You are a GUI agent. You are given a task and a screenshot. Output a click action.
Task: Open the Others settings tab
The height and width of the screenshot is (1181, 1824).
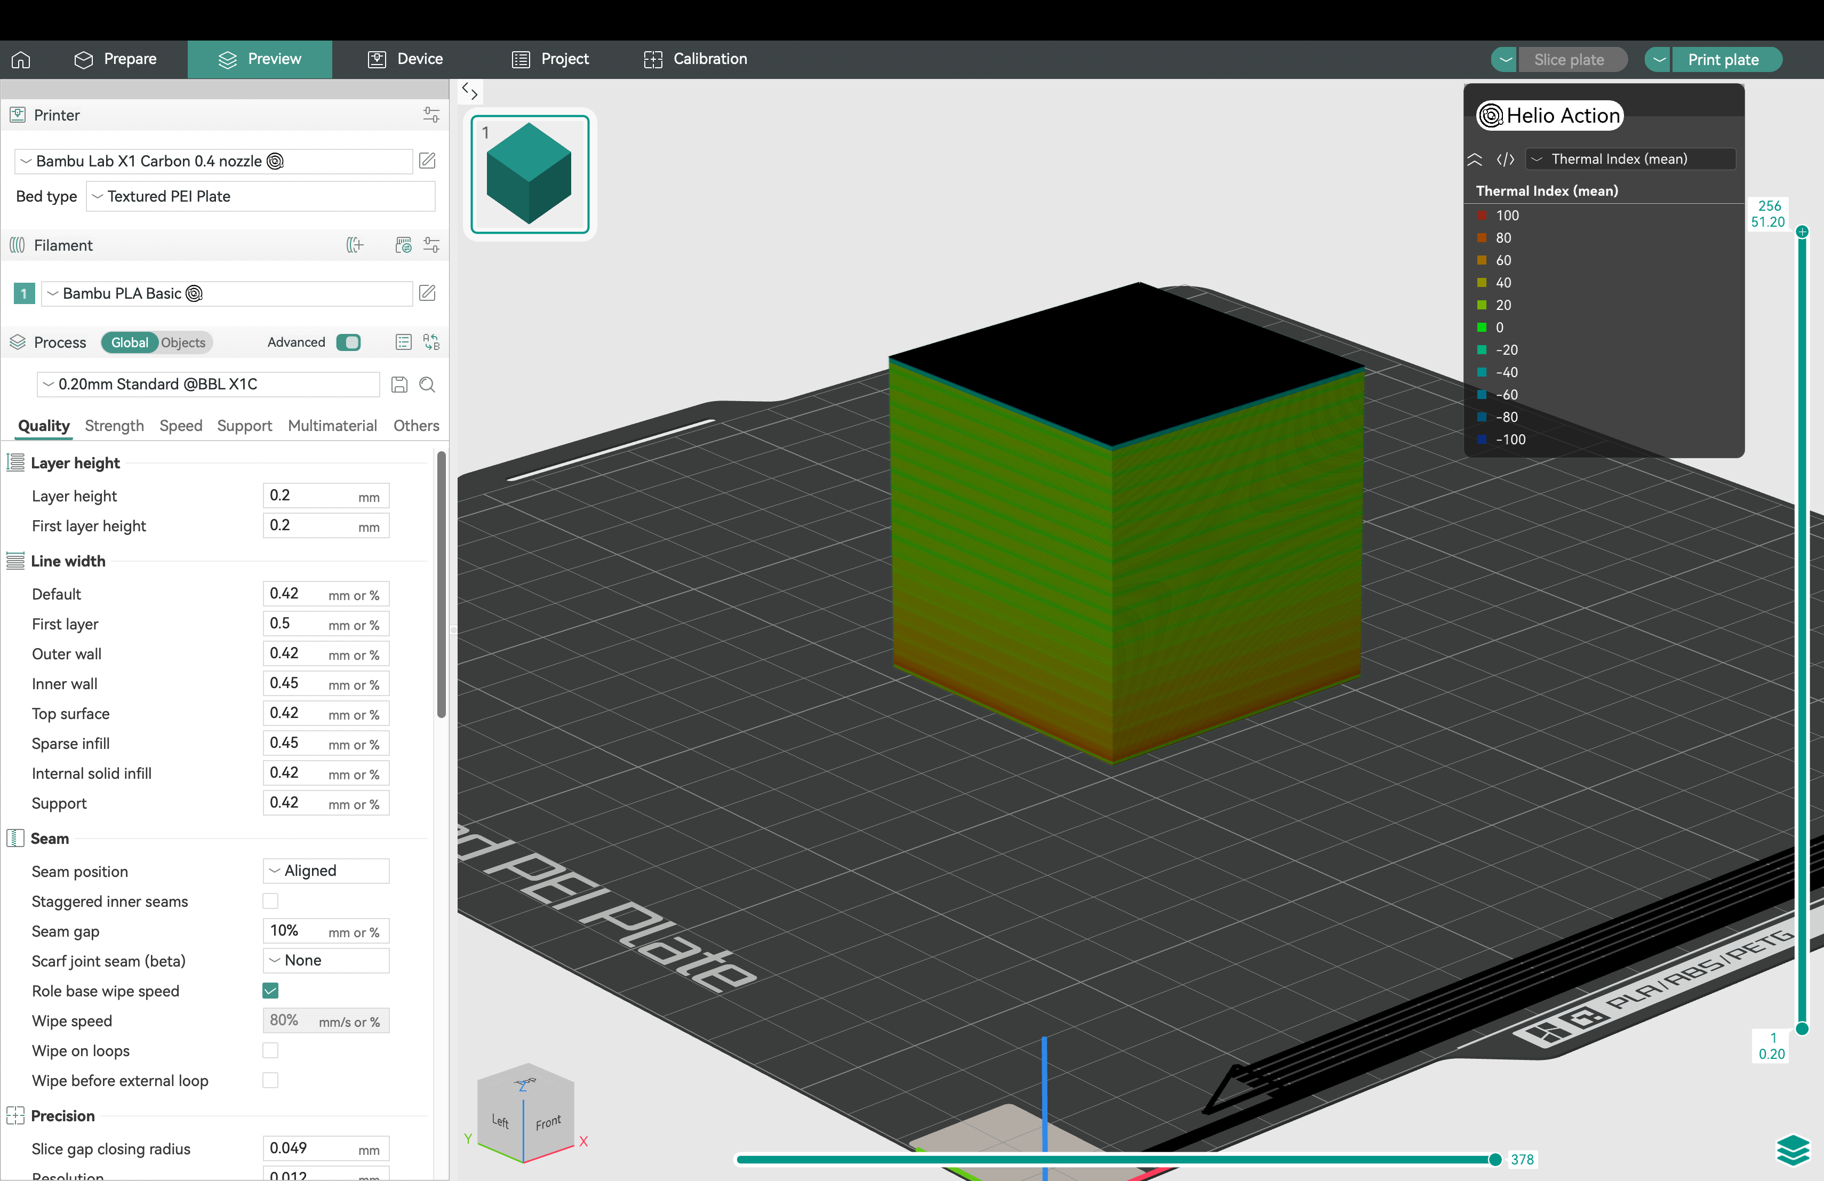[416, 425]
